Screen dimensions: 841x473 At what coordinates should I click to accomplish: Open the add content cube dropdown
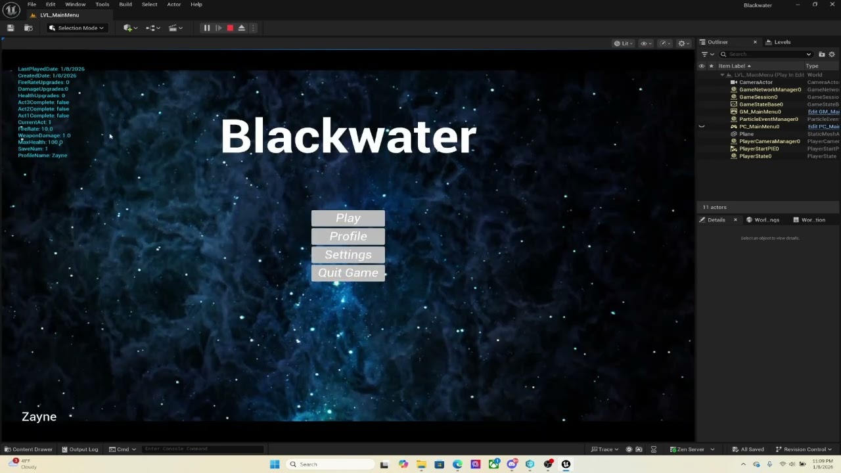tap(130, 28)
